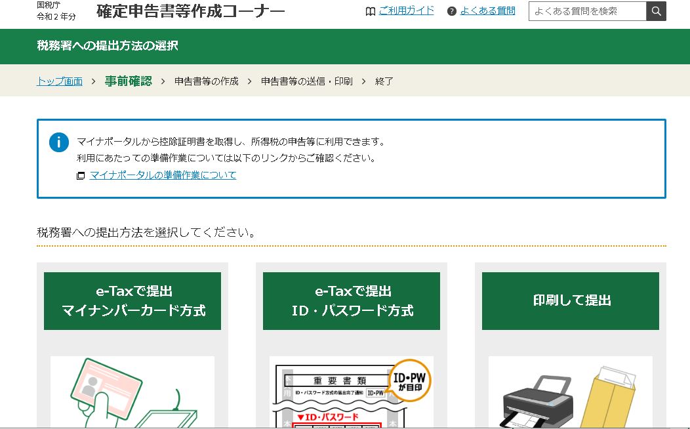The height and width of the screenshot is (429, 690).
Task: Click the magnifying glass search button
Action: click(656, 11)
